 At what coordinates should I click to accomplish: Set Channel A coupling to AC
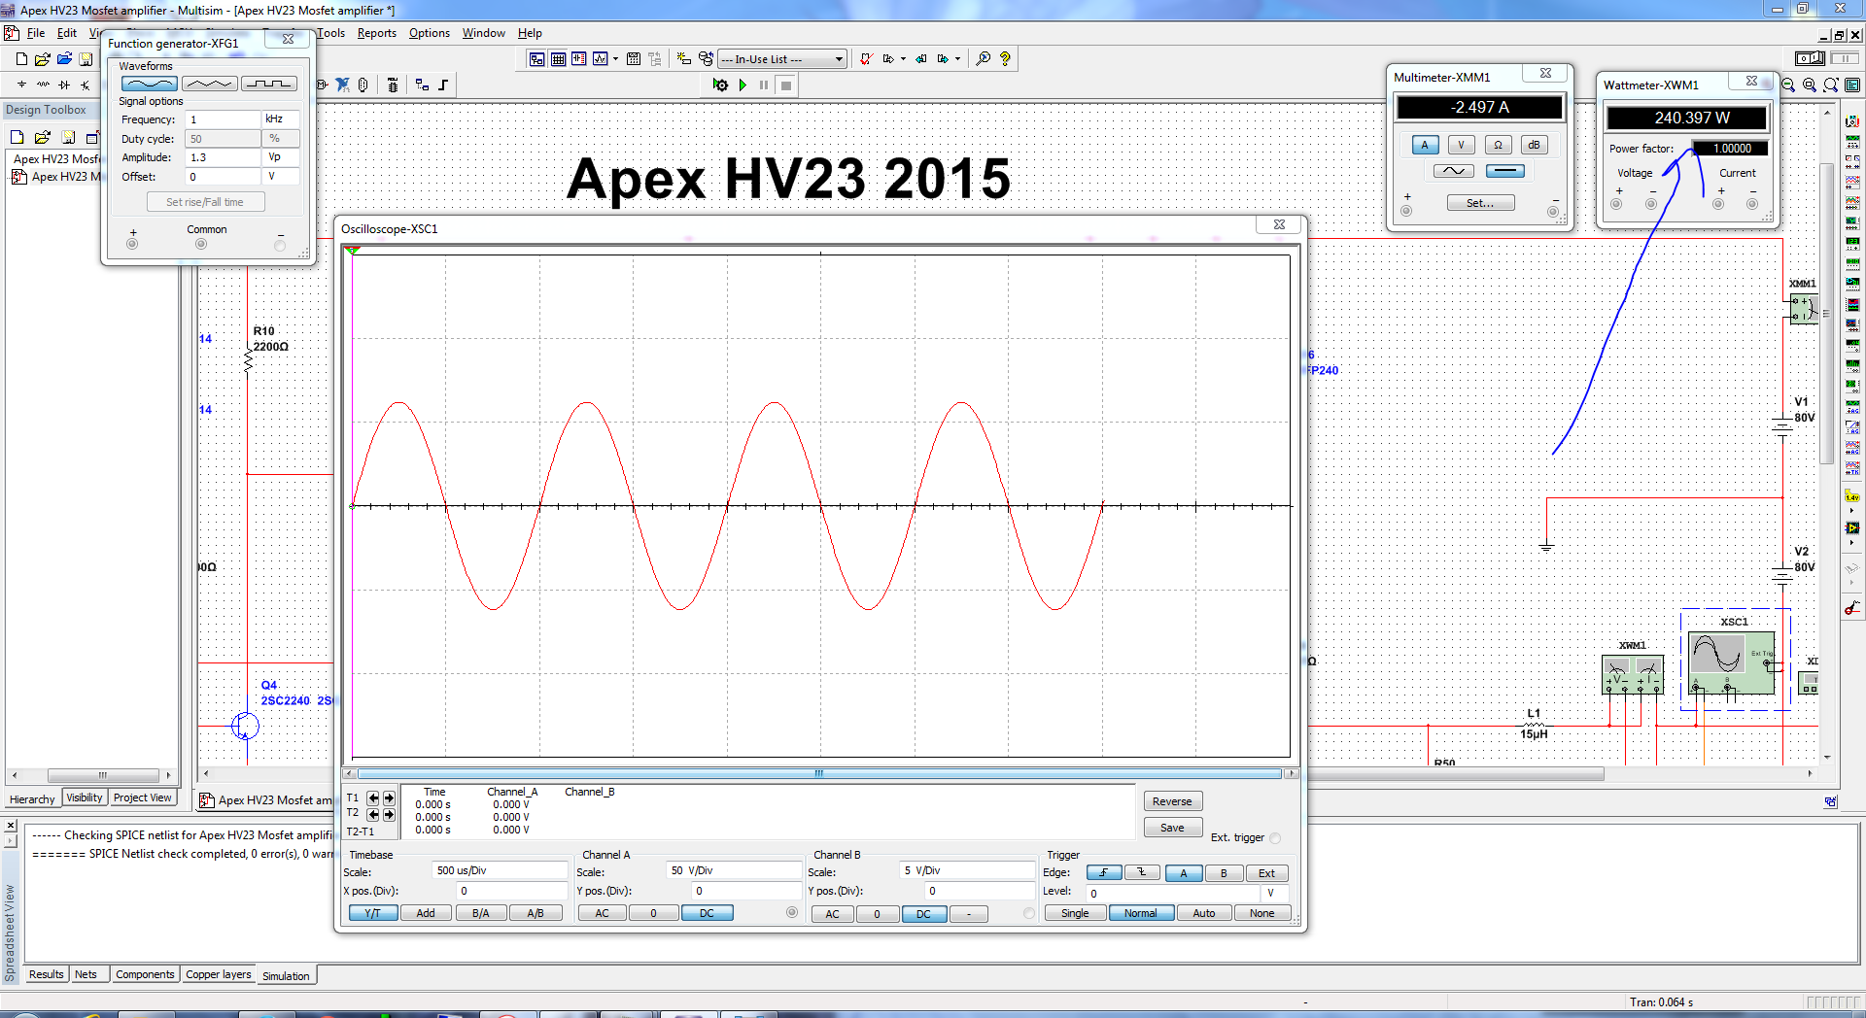pos(602,913)
